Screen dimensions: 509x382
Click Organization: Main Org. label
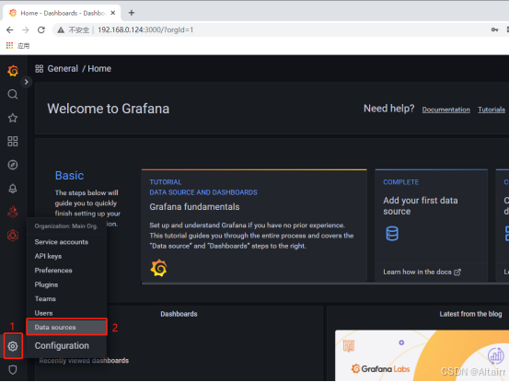click(x=66, y=226)
